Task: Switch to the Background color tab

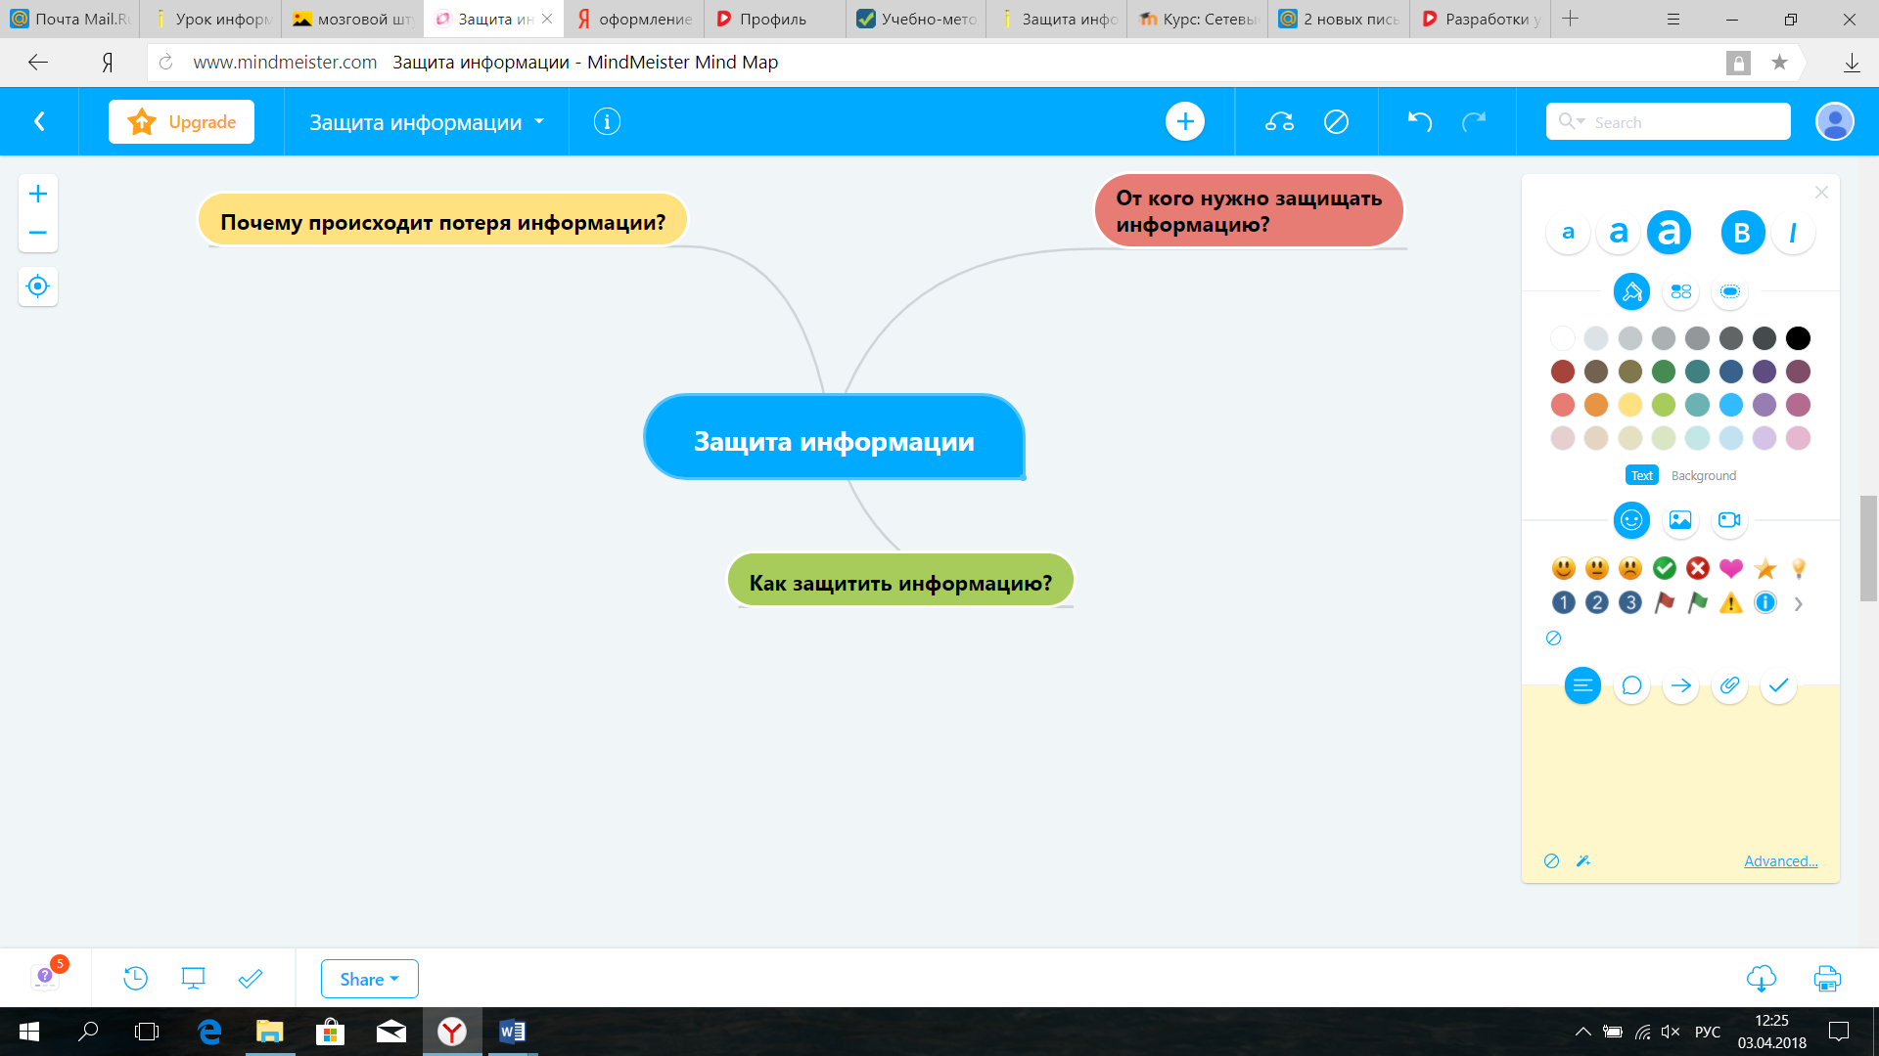Action: pyautogui.click(x=1703, y=476)
